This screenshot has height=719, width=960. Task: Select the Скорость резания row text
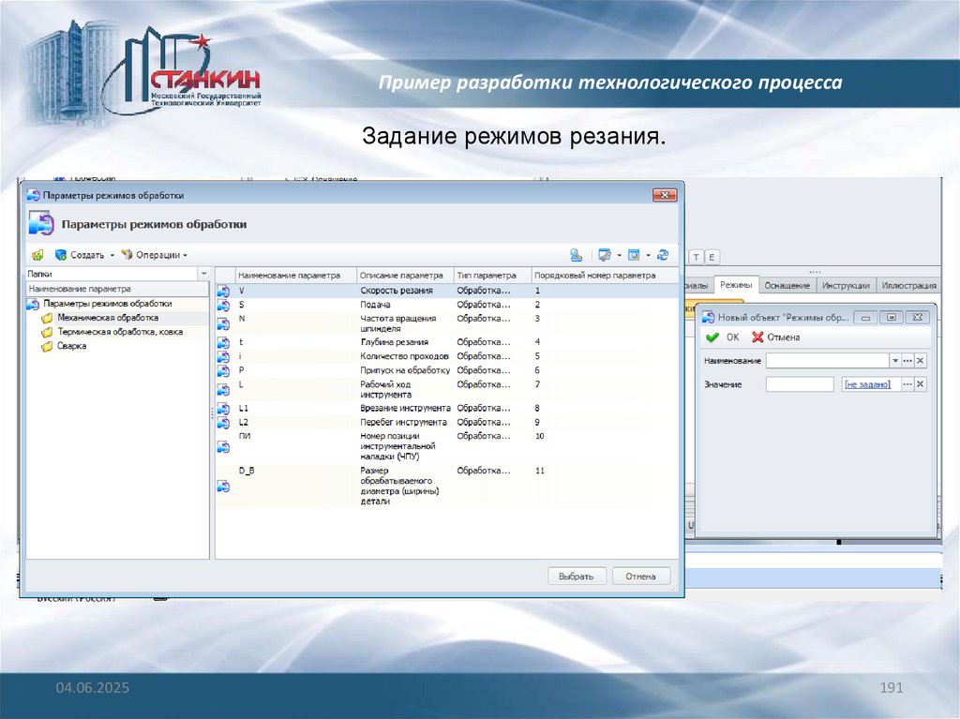click(x=397, y=291)
